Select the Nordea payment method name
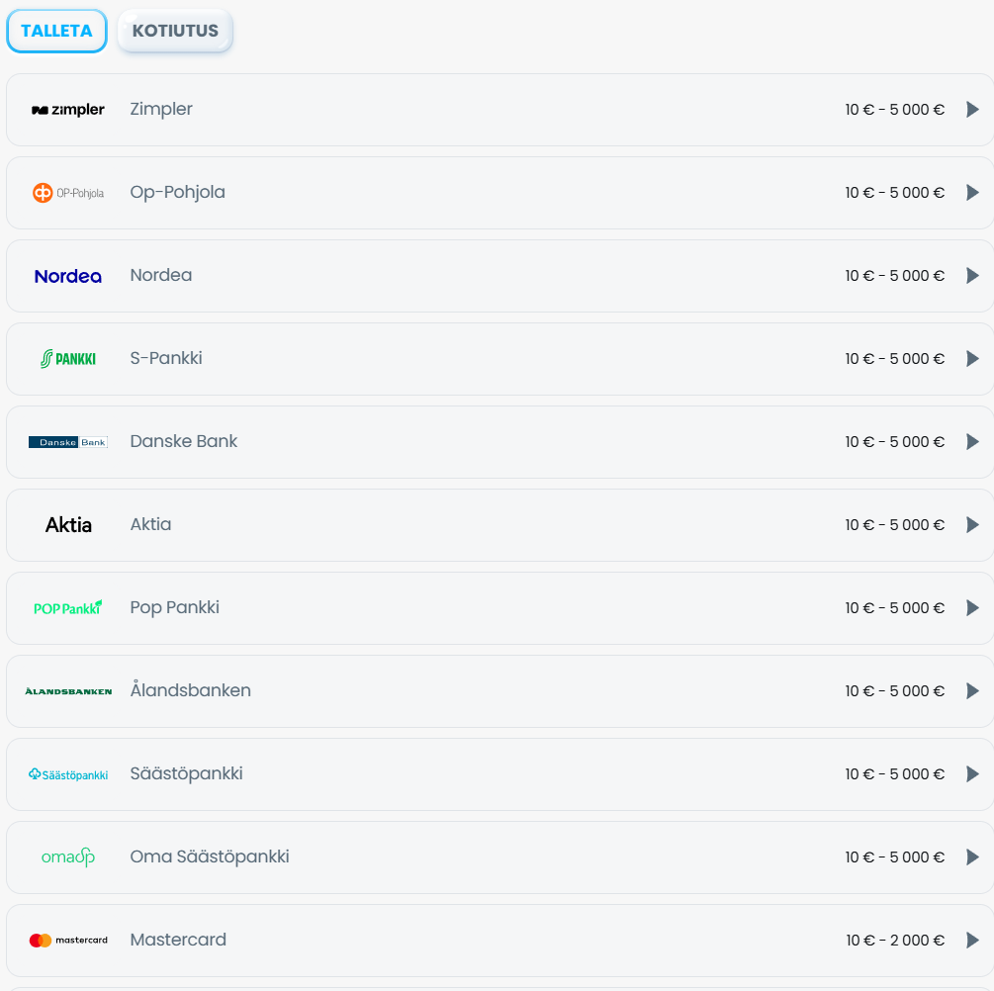Screen dimensions: 994x991 coord(161,275)
